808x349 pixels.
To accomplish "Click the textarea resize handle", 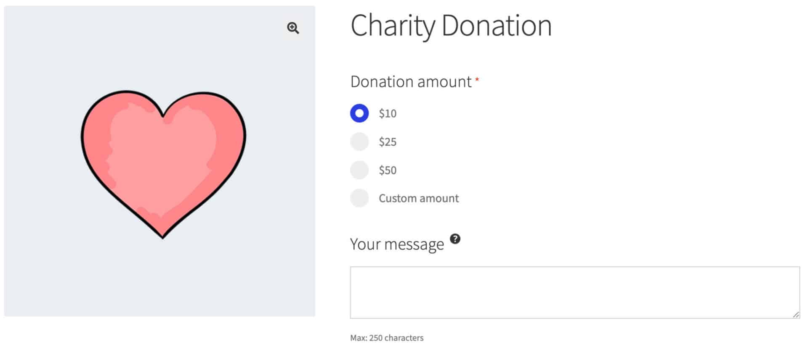I will tap(797, 314).
